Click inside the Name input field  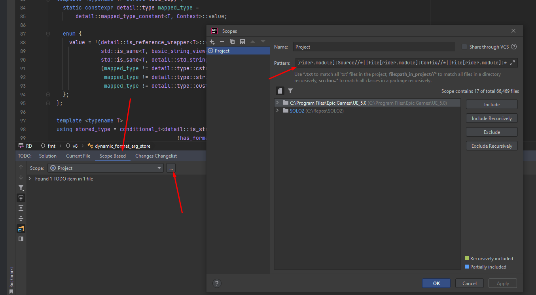[374, 47]
